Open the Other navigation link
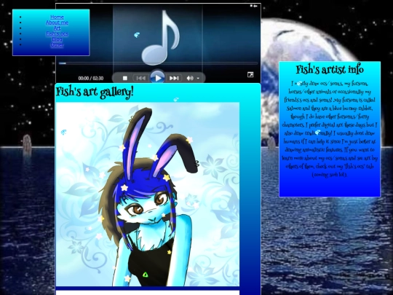This screenshot has width=393, height=295. [57, 45]
